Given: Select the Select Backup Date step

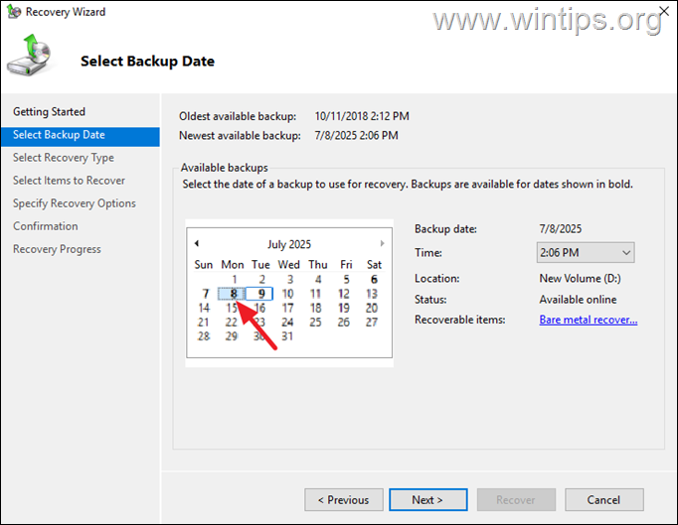Looking at the screenshot, I should 81,135.
